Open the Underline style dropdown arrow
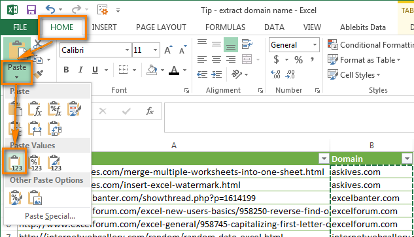The height and width of the screenshot is (237, 414). coord(106,70)
